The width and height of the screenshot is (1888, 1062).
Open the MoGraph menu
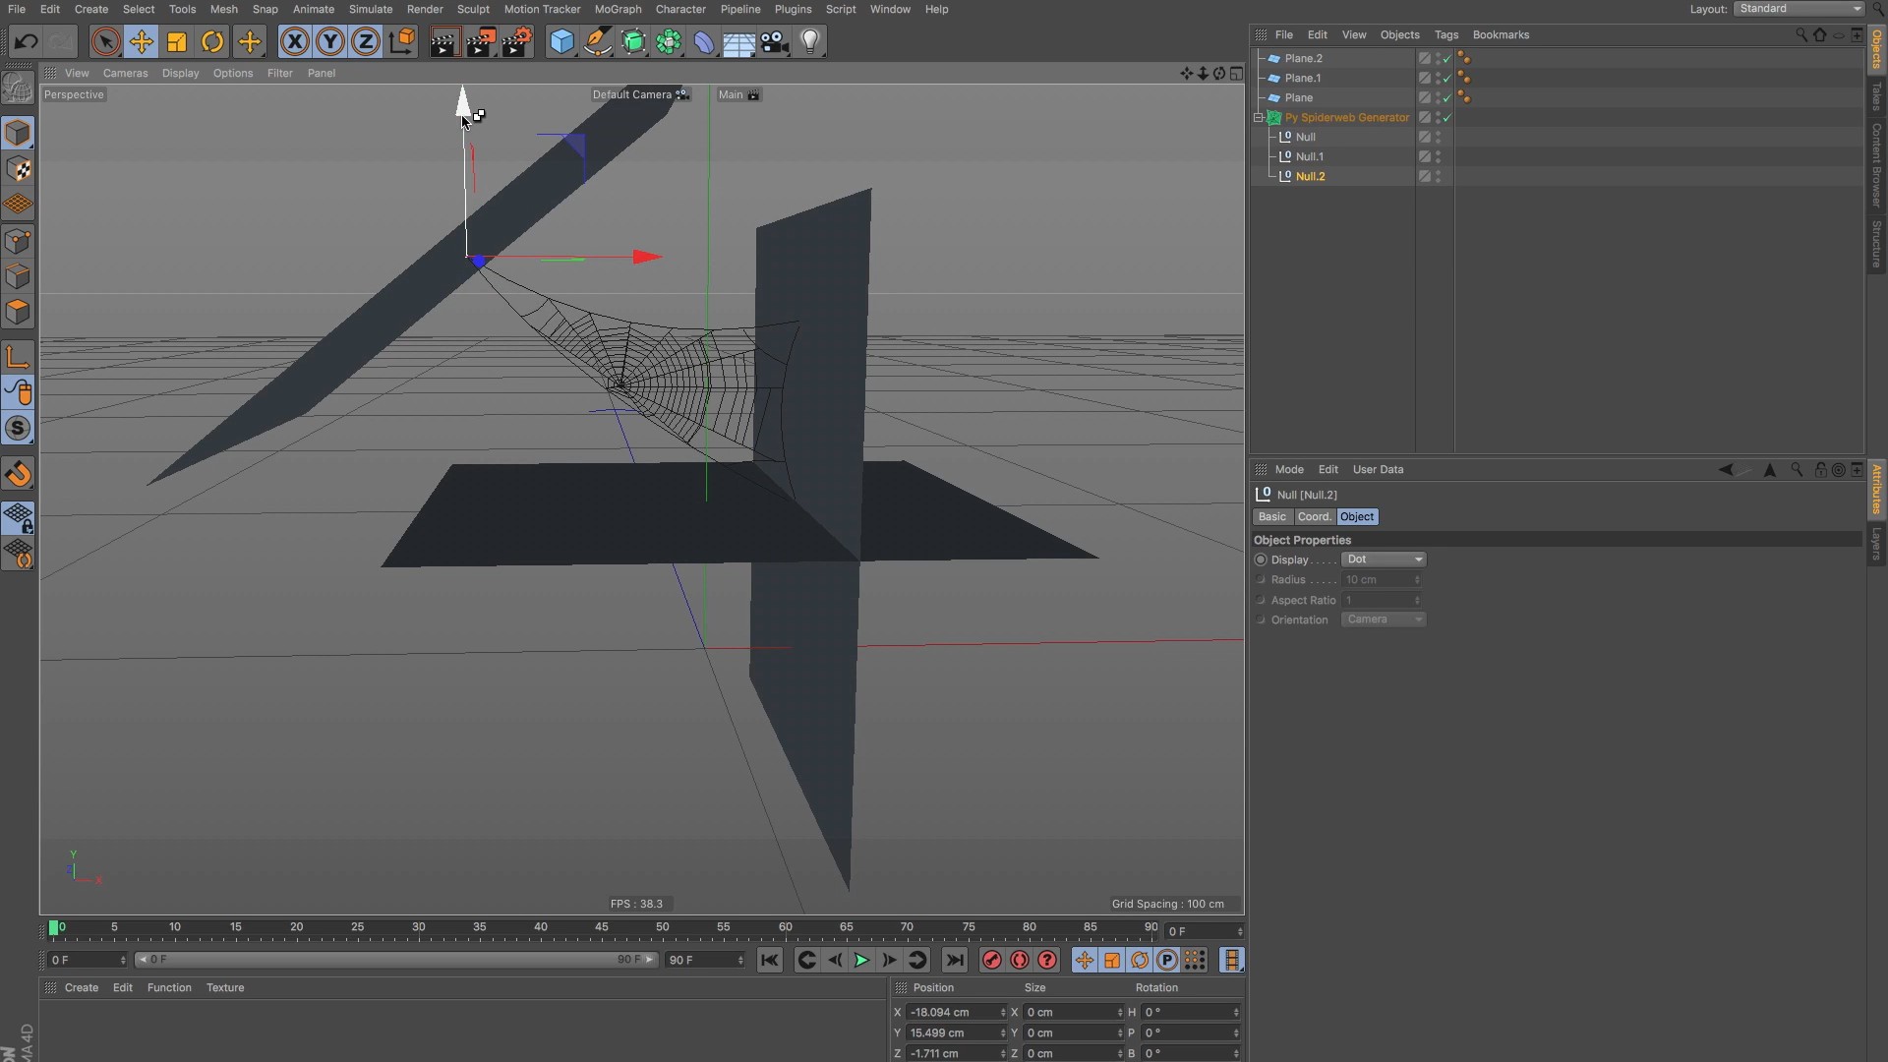[x=618, y=9]
